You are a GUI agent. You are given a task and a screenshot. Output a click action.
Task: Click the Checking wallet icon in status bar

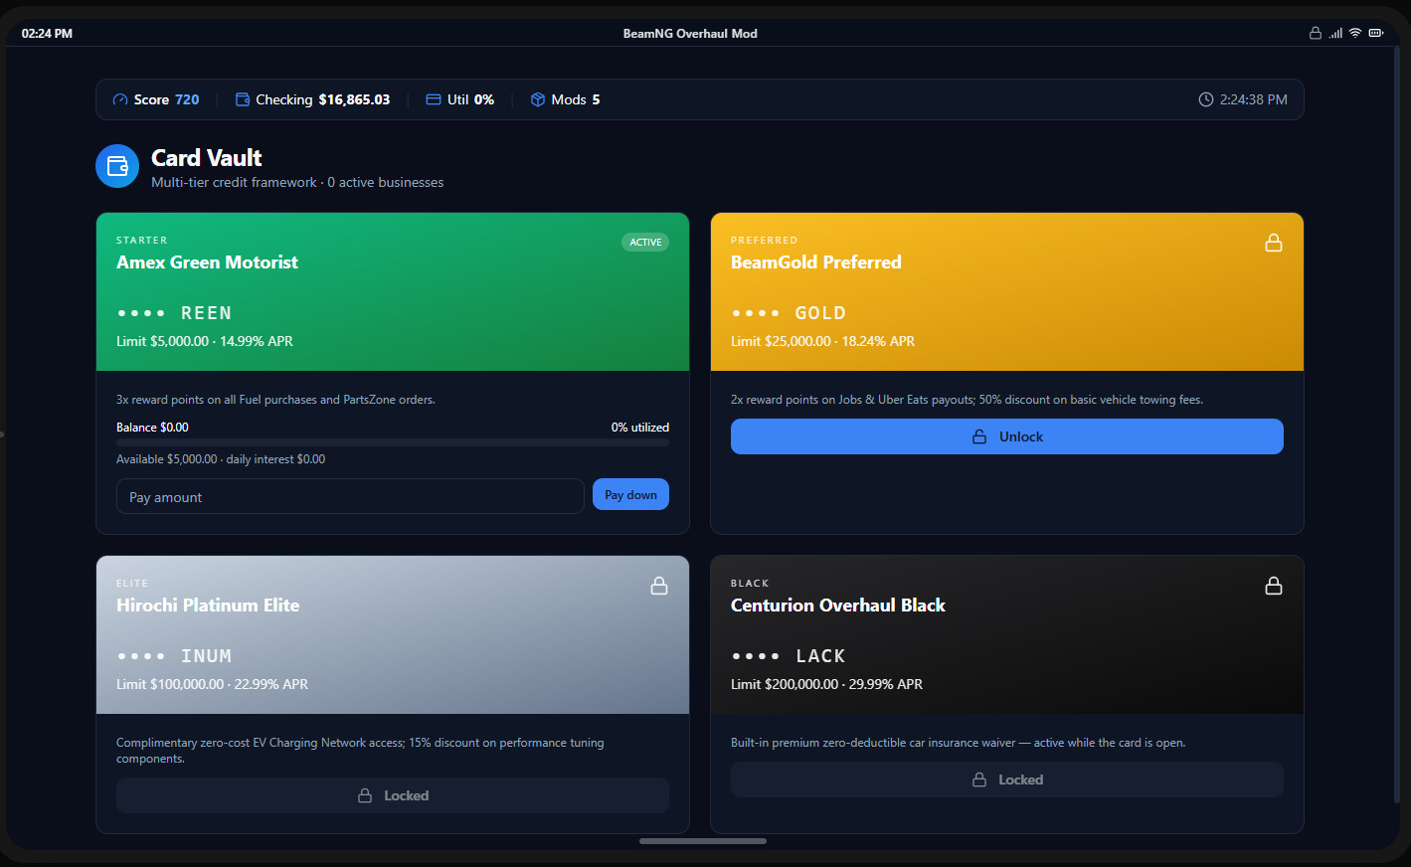pos(243,99)
